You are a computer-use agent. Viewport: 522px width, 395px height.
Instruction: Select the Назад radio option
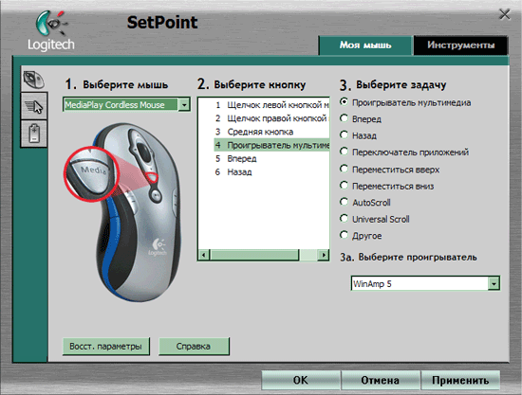tap(344, 135)
